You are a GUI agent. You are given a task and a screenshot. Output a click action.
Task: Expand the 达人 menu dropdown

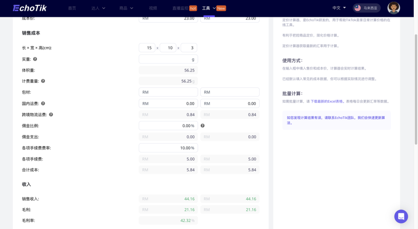pos(104,8)
